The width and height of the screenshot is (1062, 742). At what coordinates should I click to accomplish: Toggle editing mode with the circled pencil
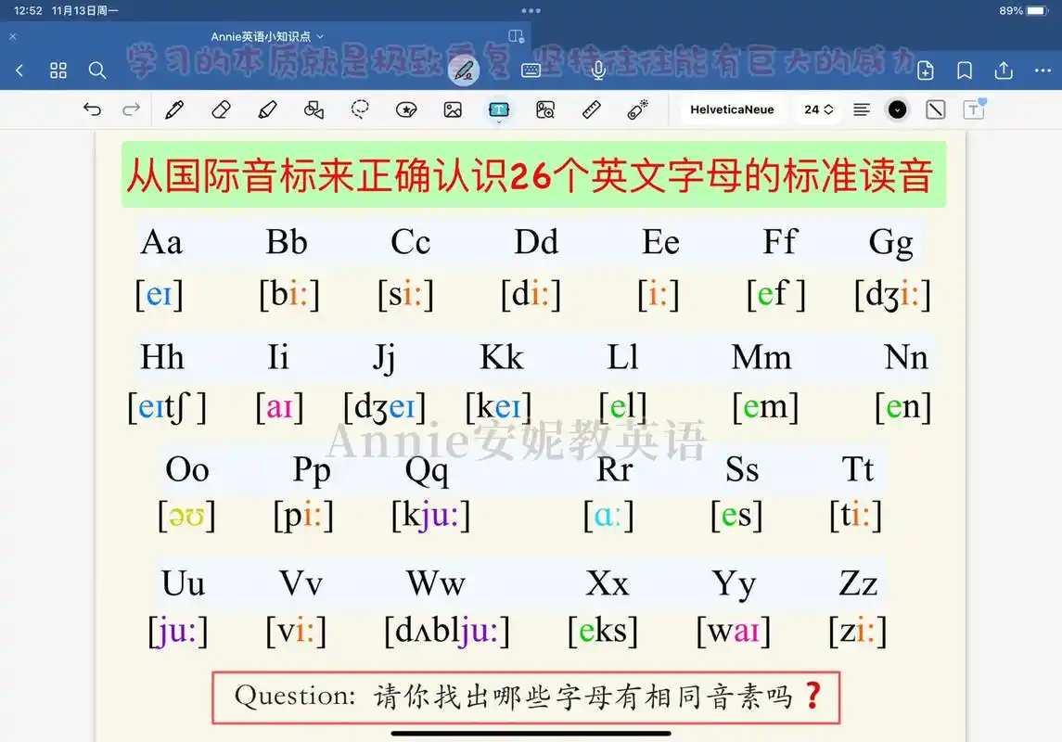click(464, 70)
